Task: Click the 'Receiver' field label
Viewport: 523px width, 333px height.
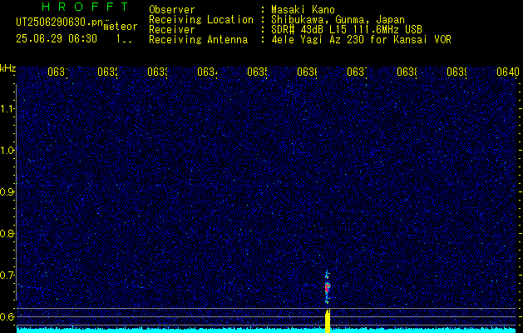Action: 172,30
